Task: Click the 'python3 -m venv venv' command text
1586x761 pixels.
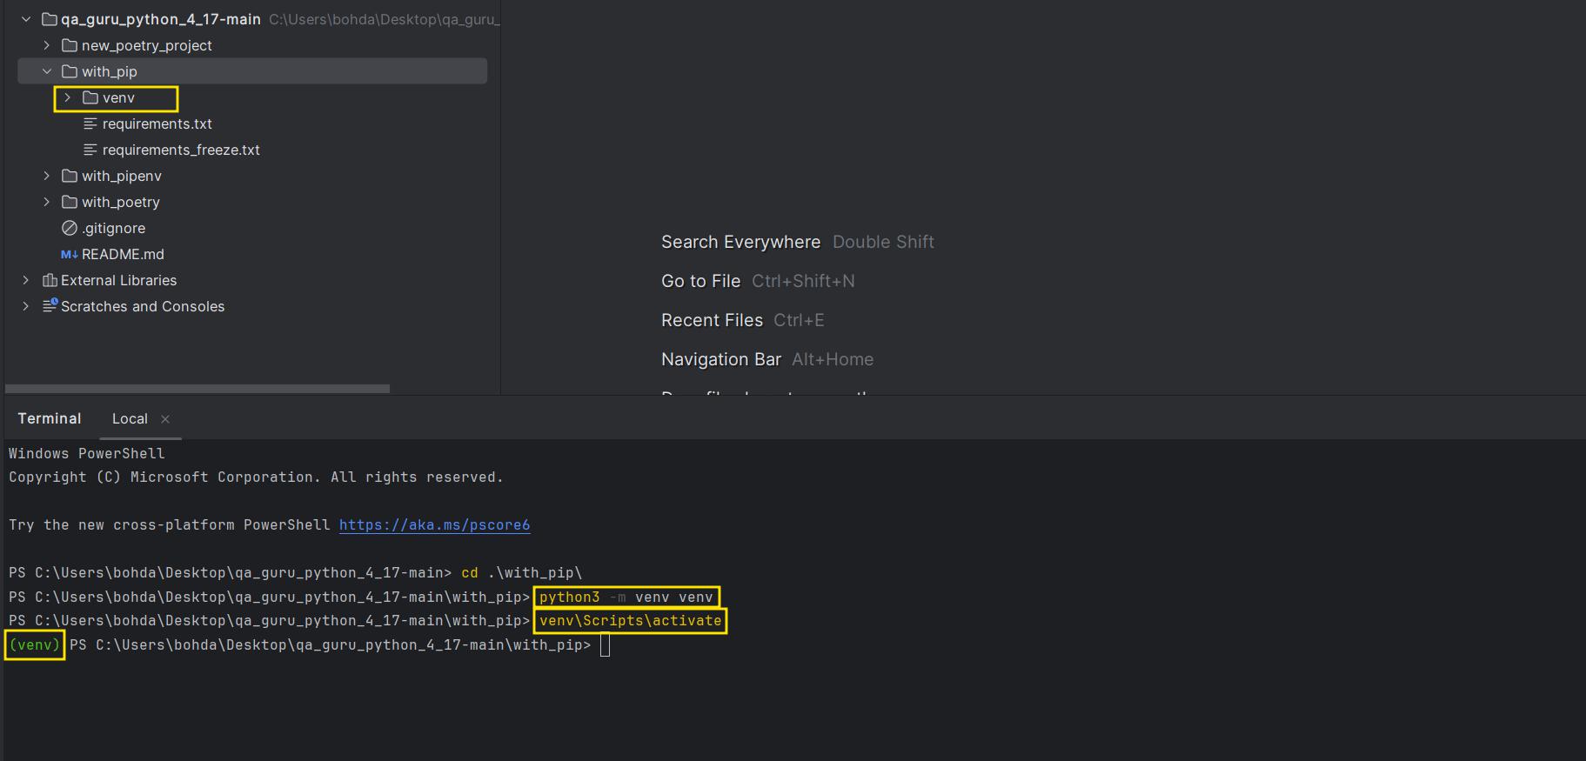Action: tap(626, 597)
